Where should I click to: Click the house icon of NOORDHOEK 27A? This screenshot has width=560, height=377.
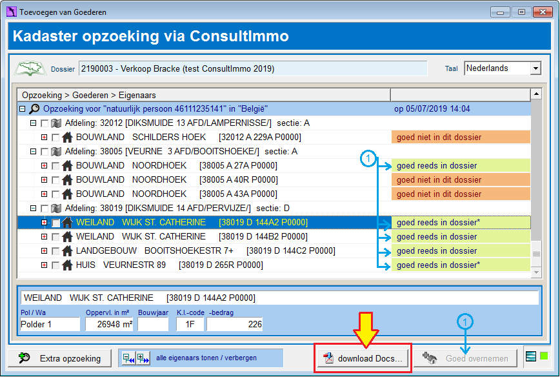point(67,166)
